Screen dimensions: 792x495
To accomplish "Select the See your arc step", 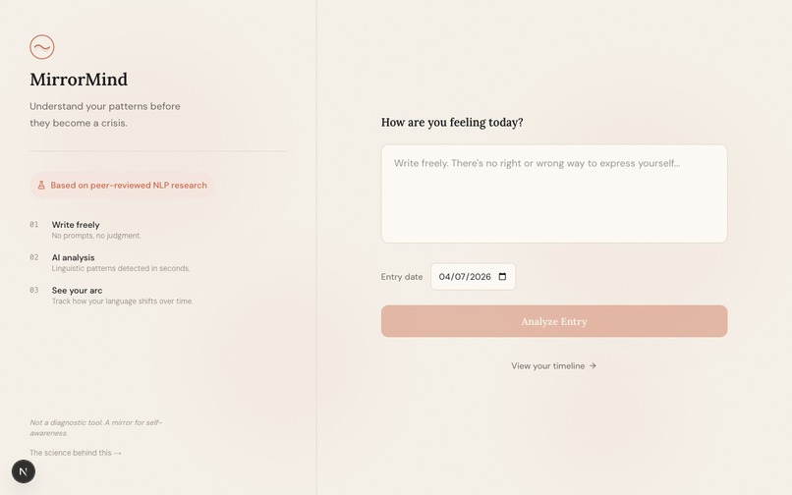I will tap(77, 291).
